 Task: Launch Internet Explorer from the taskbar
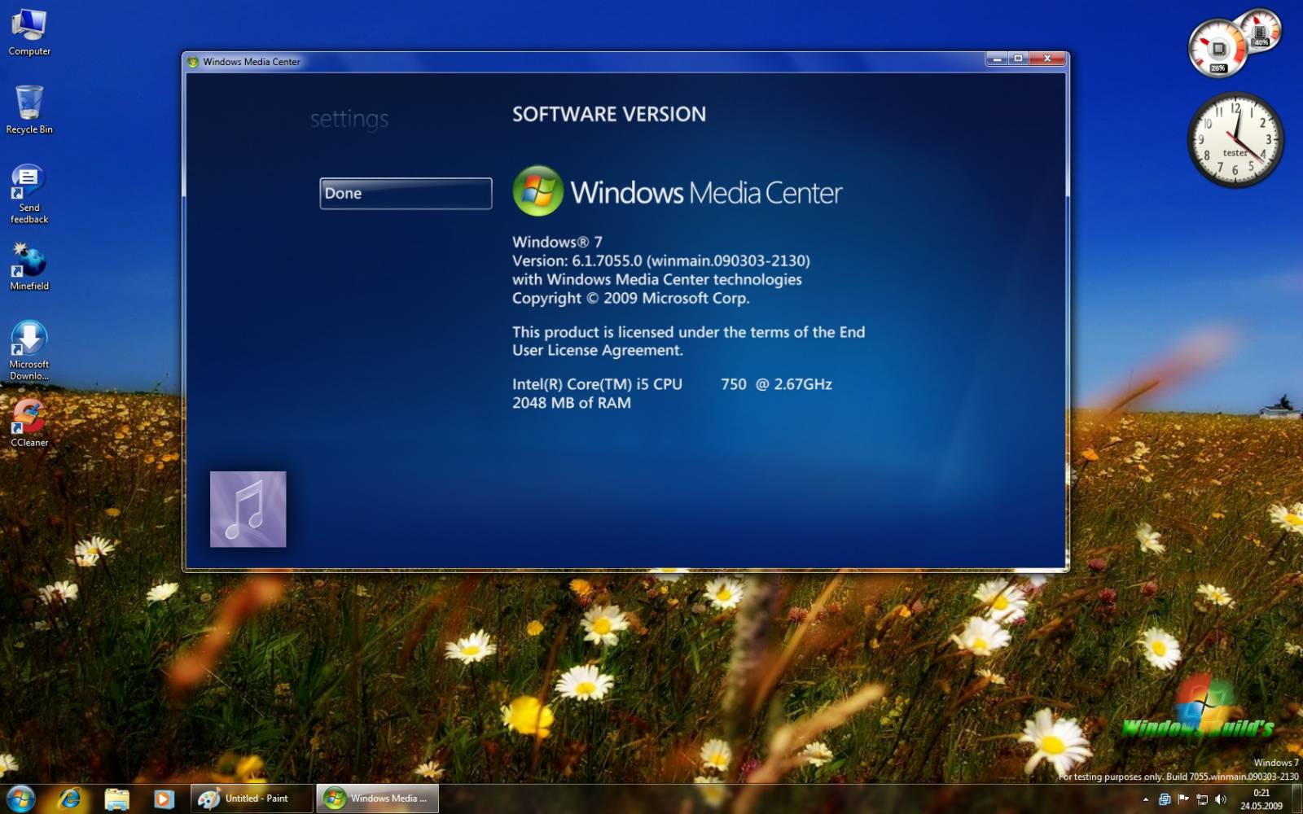tap(70, 799)
